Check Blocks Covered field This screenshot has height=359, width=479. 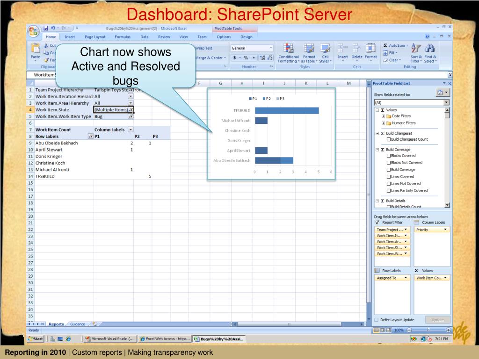[389, 155]
